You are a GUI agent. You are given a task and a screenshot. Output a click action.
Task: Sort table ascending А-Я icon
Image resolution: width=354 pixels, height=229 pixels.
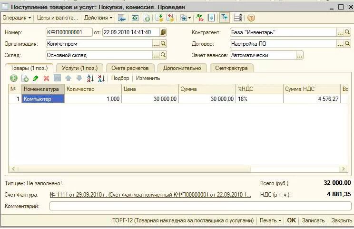90,78
